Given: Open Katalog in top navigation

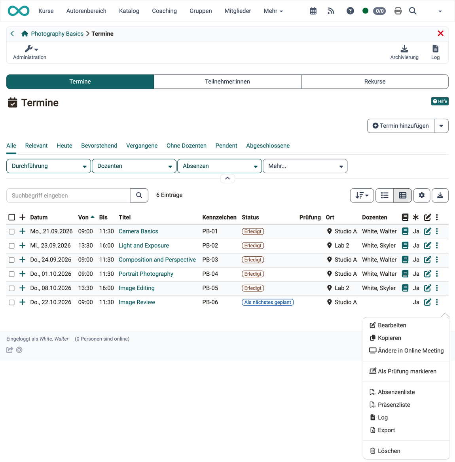Looking at the screenshot, I should [129, 11].
